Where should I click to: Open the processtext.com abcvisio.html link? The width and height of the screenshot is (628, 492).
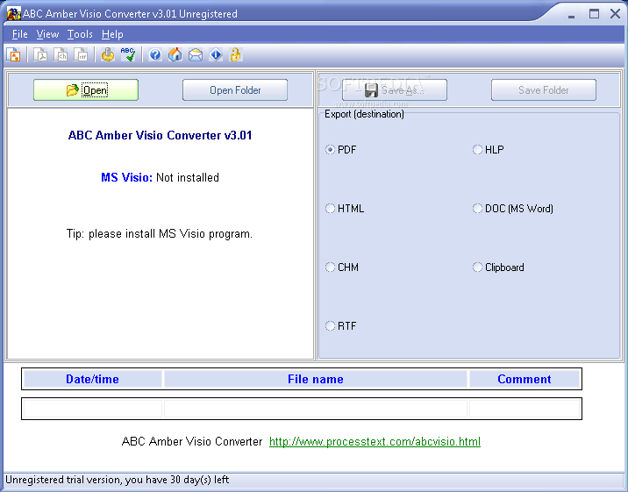(375, 441)
